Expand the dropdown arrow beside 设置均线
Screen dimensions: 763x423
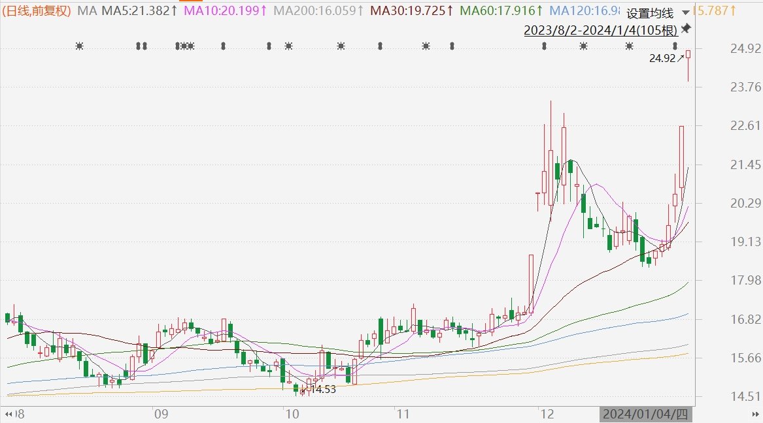[685, 13]
